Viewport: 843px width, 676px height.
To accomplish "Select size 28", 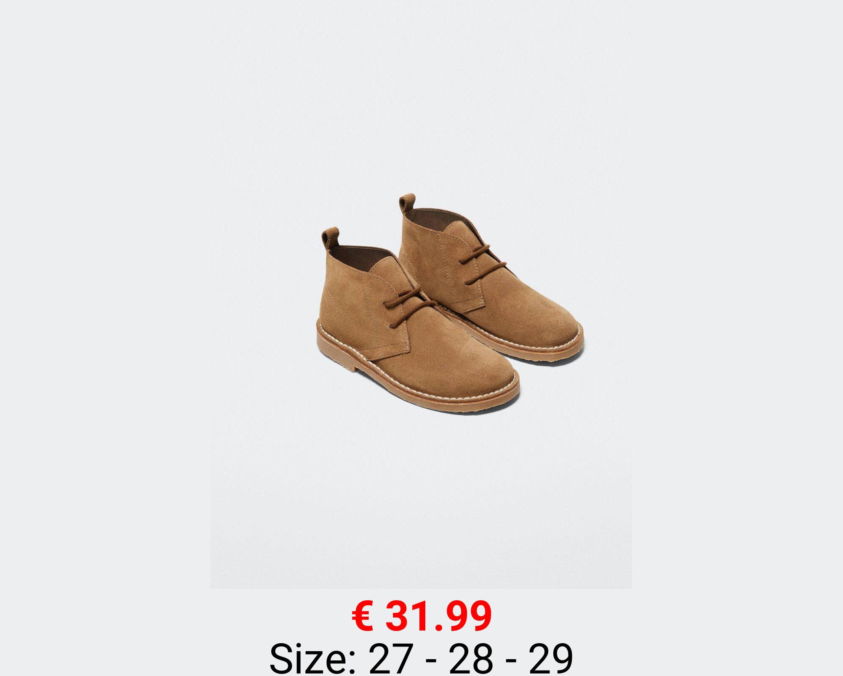I will tap(470, 658).
